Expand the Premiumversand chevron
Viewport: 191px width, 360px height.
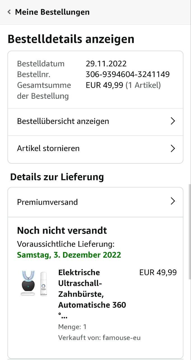tap(173, 201)
